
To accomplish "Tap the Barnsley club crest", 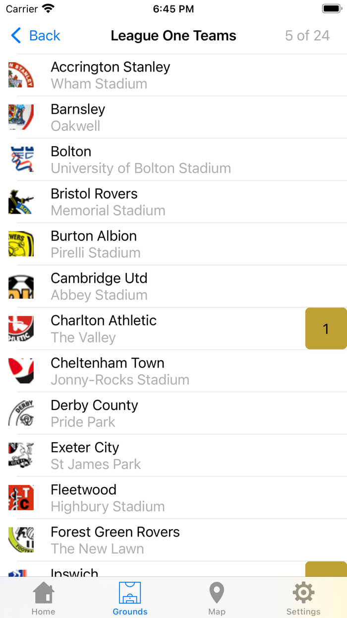I will 21,117.
